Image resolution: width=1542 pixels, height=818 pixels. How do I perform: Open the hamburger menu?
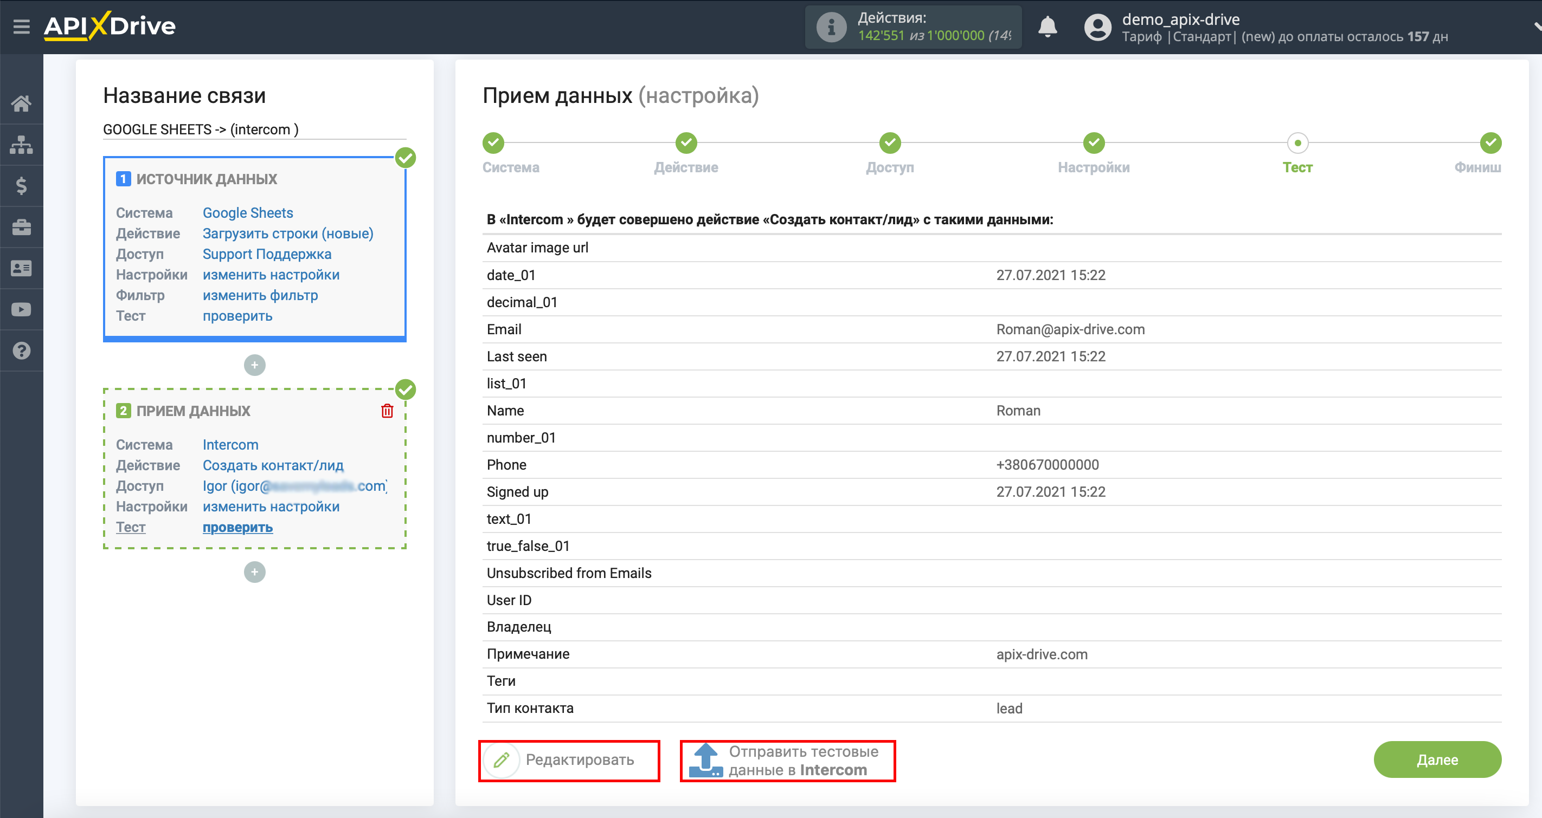click(x=22, y=27)
